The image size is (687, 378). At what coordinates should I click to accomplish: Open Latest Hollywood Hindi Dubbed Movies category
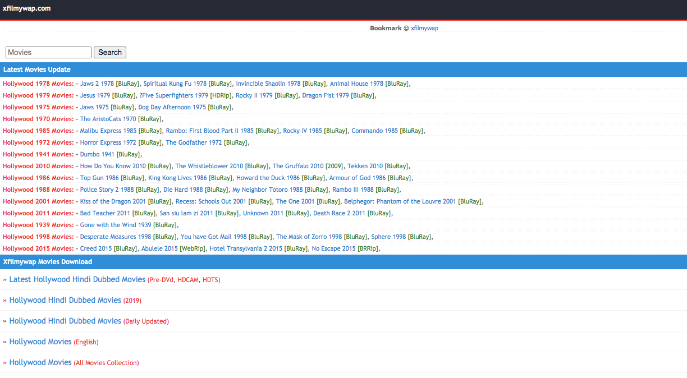click(x=77, y=279)
